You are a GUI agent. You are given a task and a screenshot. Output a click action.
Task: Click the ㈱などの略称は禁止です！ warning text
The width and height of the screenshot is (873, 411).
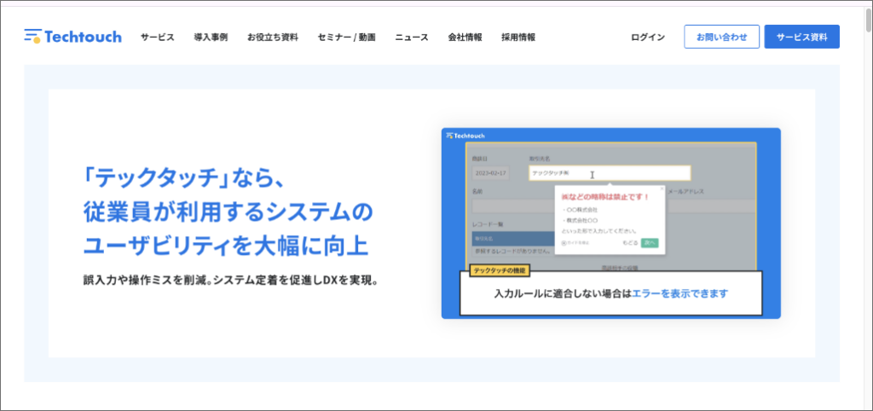(x=605, y=197)
